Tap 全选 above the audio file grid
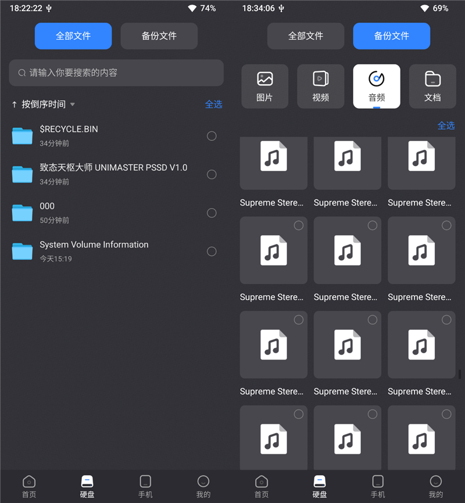 446,125
